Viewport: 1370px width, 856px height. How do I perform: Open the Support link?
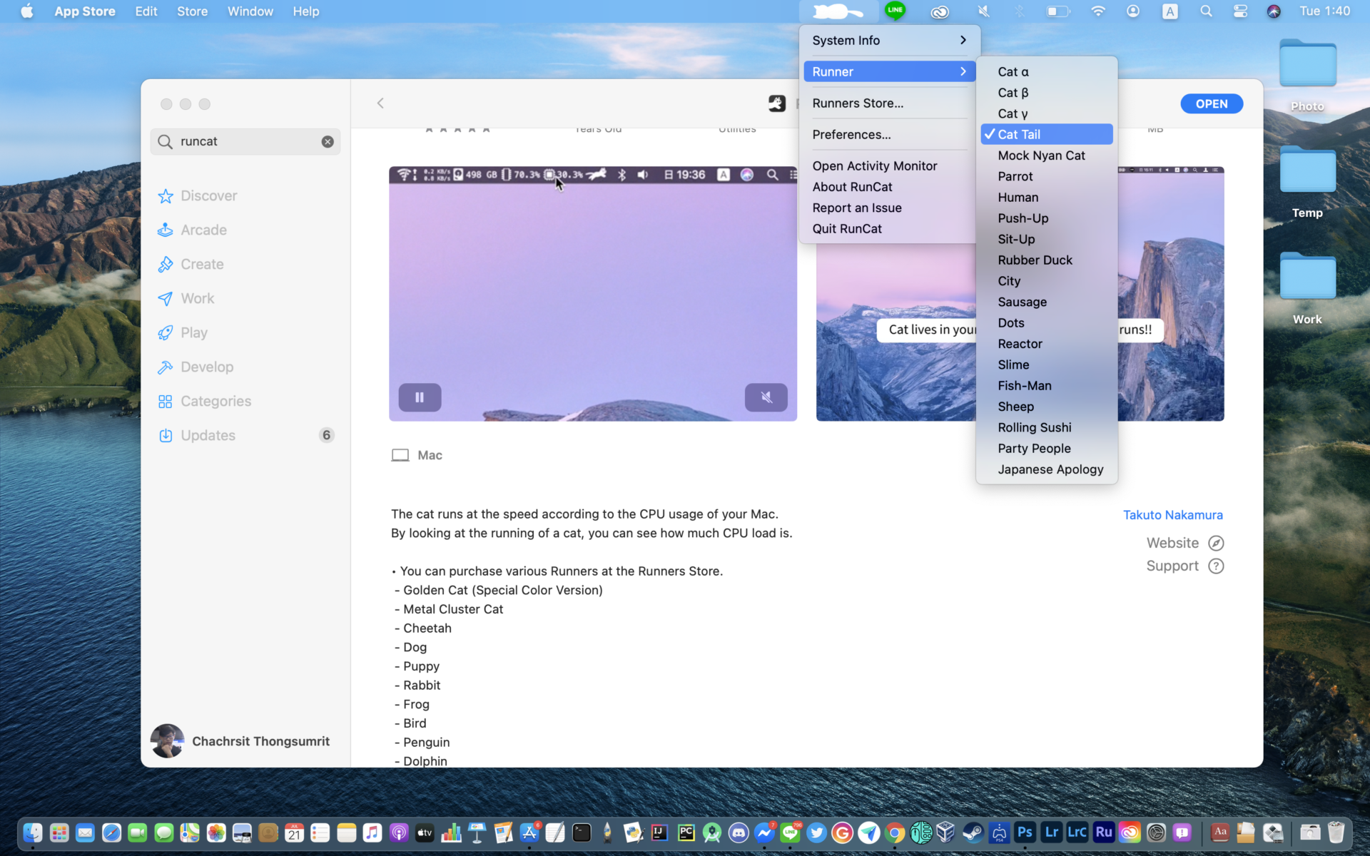[1185, 566]
